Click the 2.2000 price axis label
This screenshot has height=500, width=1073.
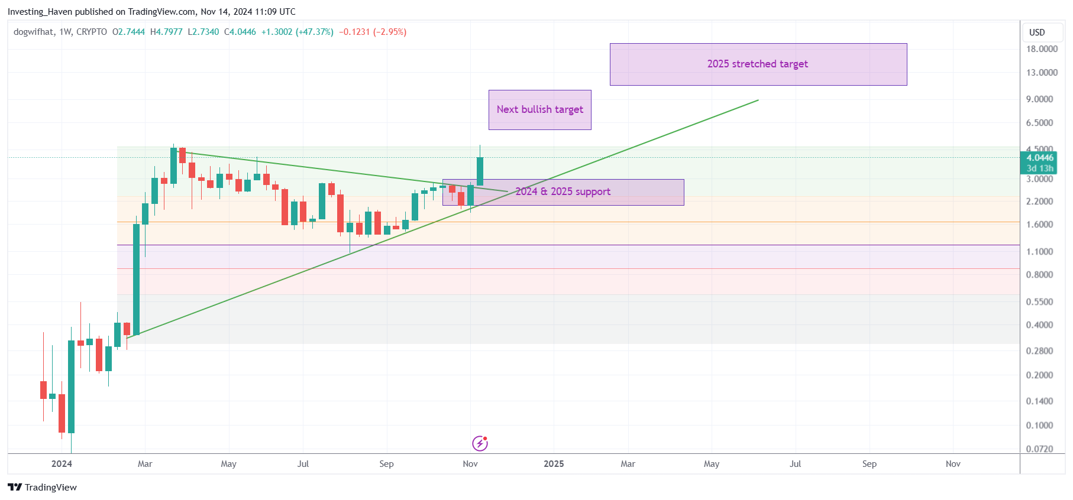[x=1039, y=202]
